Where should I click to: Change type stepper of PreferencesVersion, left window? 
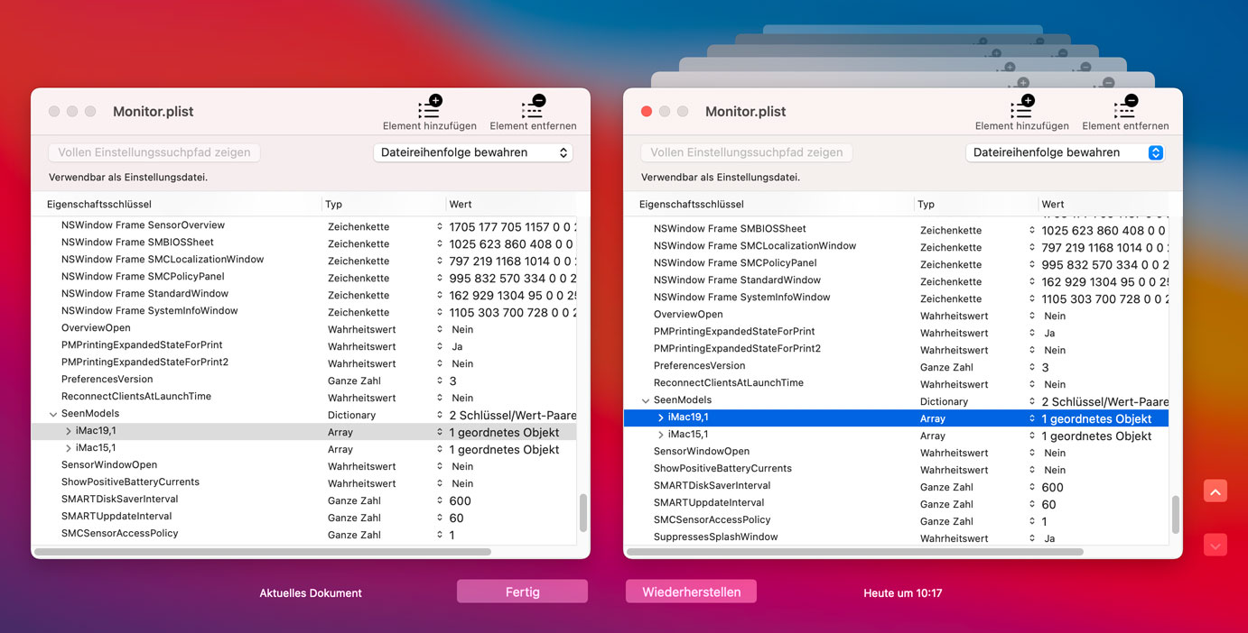click(440, 381)
